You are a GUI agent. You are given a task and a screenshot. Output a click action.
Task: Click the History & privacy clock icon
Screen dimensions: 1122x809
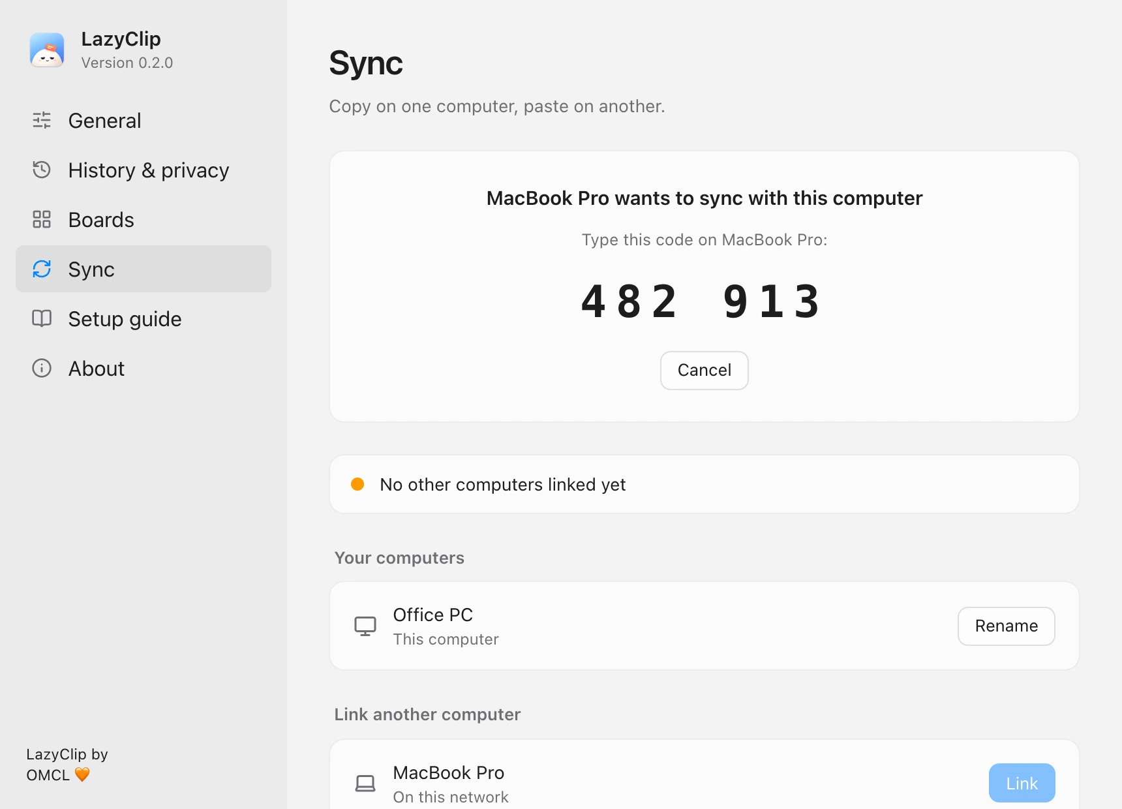[x=42, y=170]
